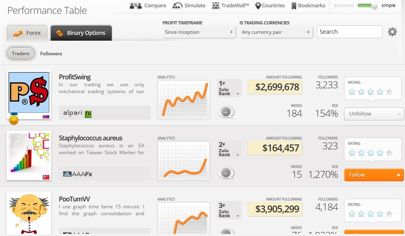This screenshot has width=405, height=236.
Task: Click Staphylococcus aureus AAAFx broker logo
Action: click(x=77, y=174)
